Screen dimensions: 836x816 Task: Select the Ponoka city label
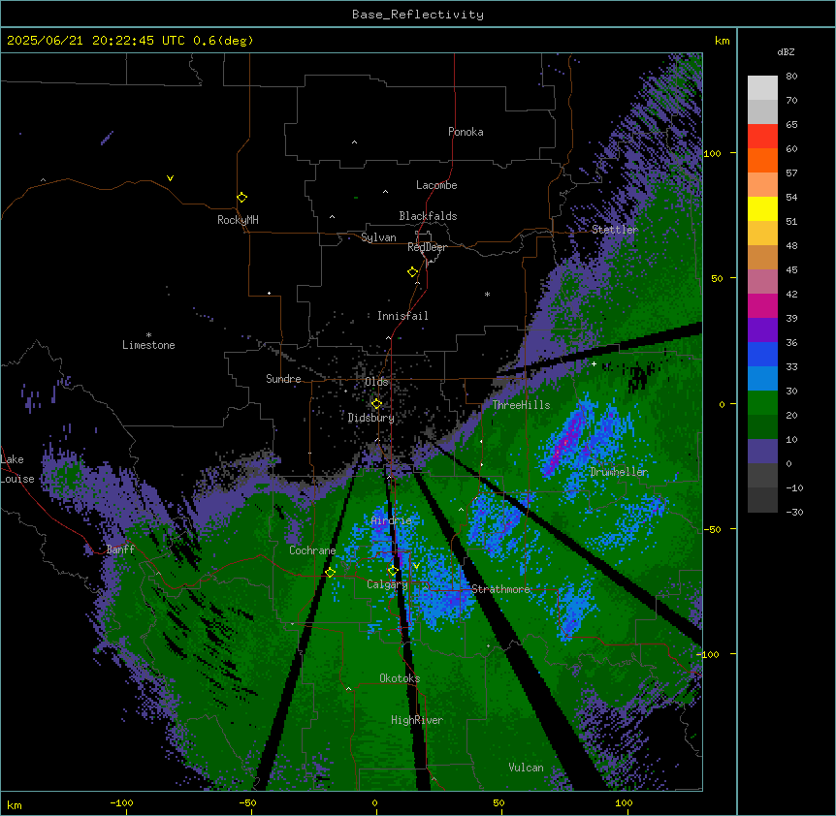pyautogui.click(x=466, y=132)
